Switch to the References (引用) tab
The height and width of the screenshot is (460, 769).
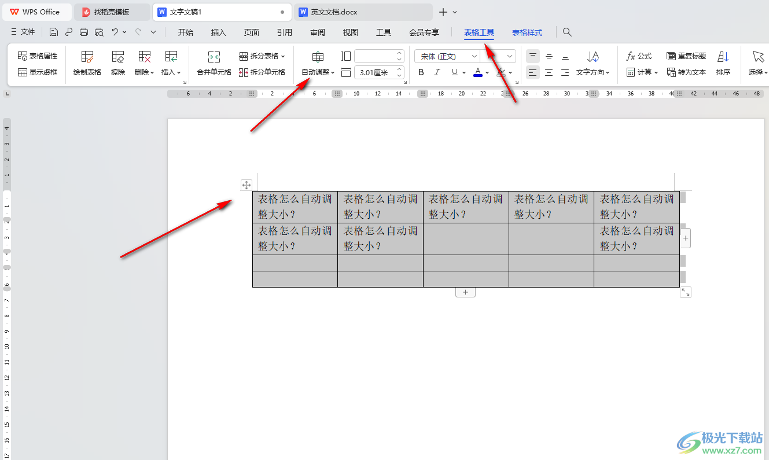point(285,32)
